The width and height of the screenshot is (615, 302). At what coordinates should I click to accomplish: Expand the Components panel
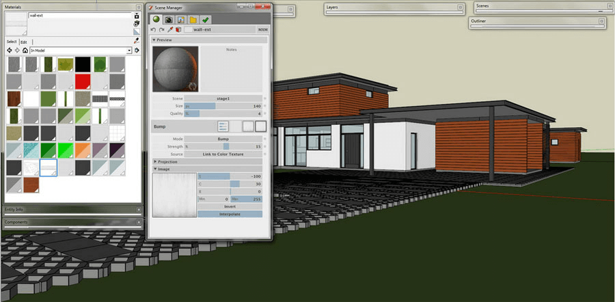73,222
